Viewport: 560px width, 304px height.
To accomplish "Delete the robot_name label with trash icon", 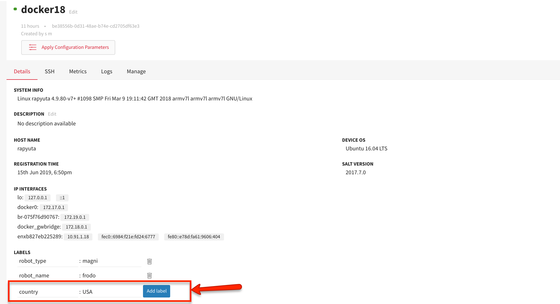I will tap(149, 275).
